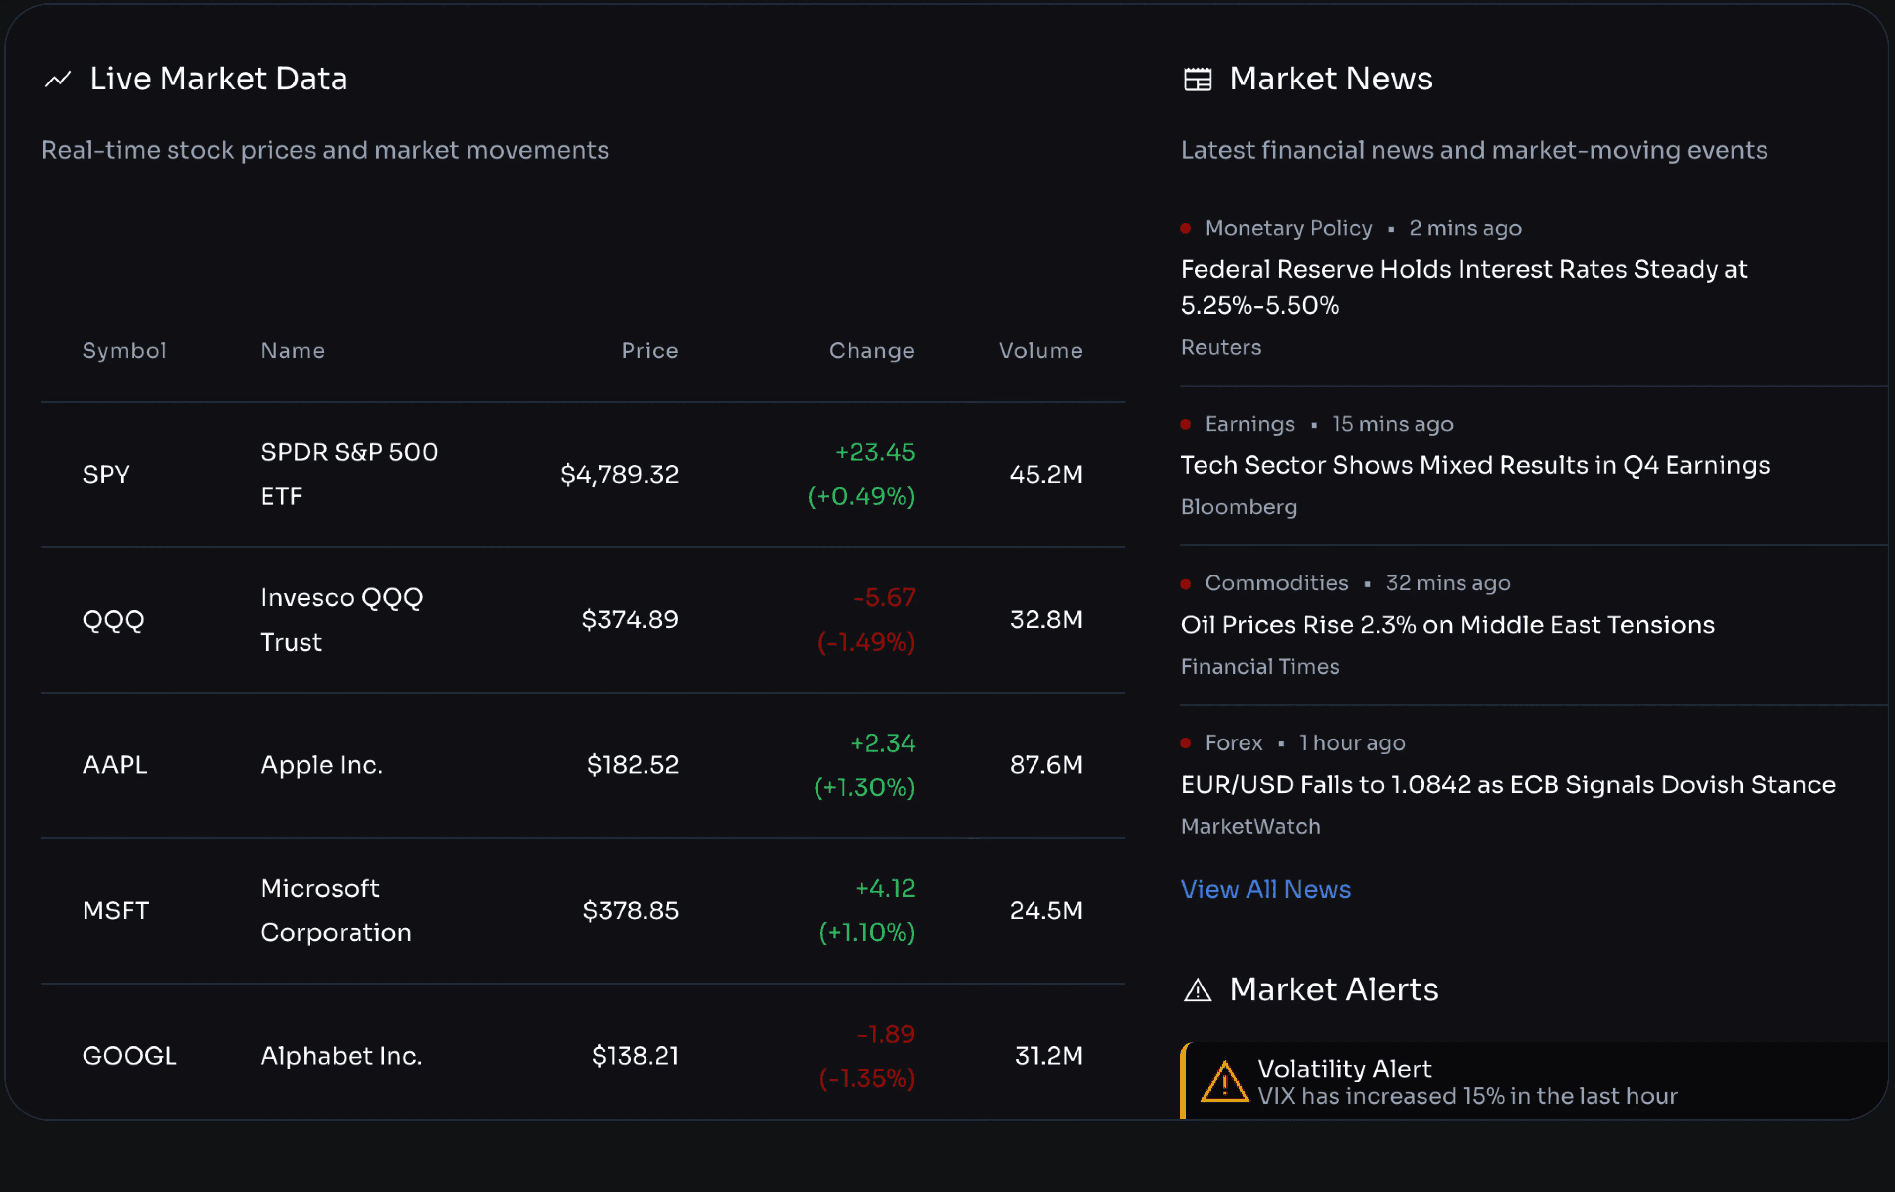The width and height of the screenshot is (1895, 1192).
Task: Sort table by Price column header
Action: [x=649, y=351]
